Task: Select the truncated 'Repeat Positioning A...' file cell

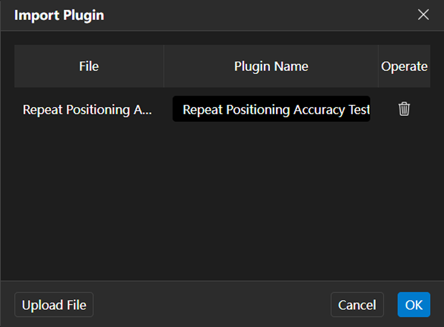Action: pos(87,110)
